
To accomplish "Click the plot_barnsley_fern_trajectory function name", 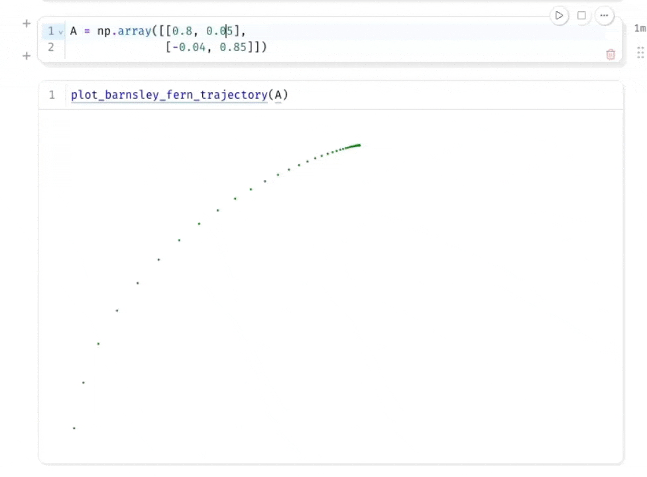I will [168, 95].
